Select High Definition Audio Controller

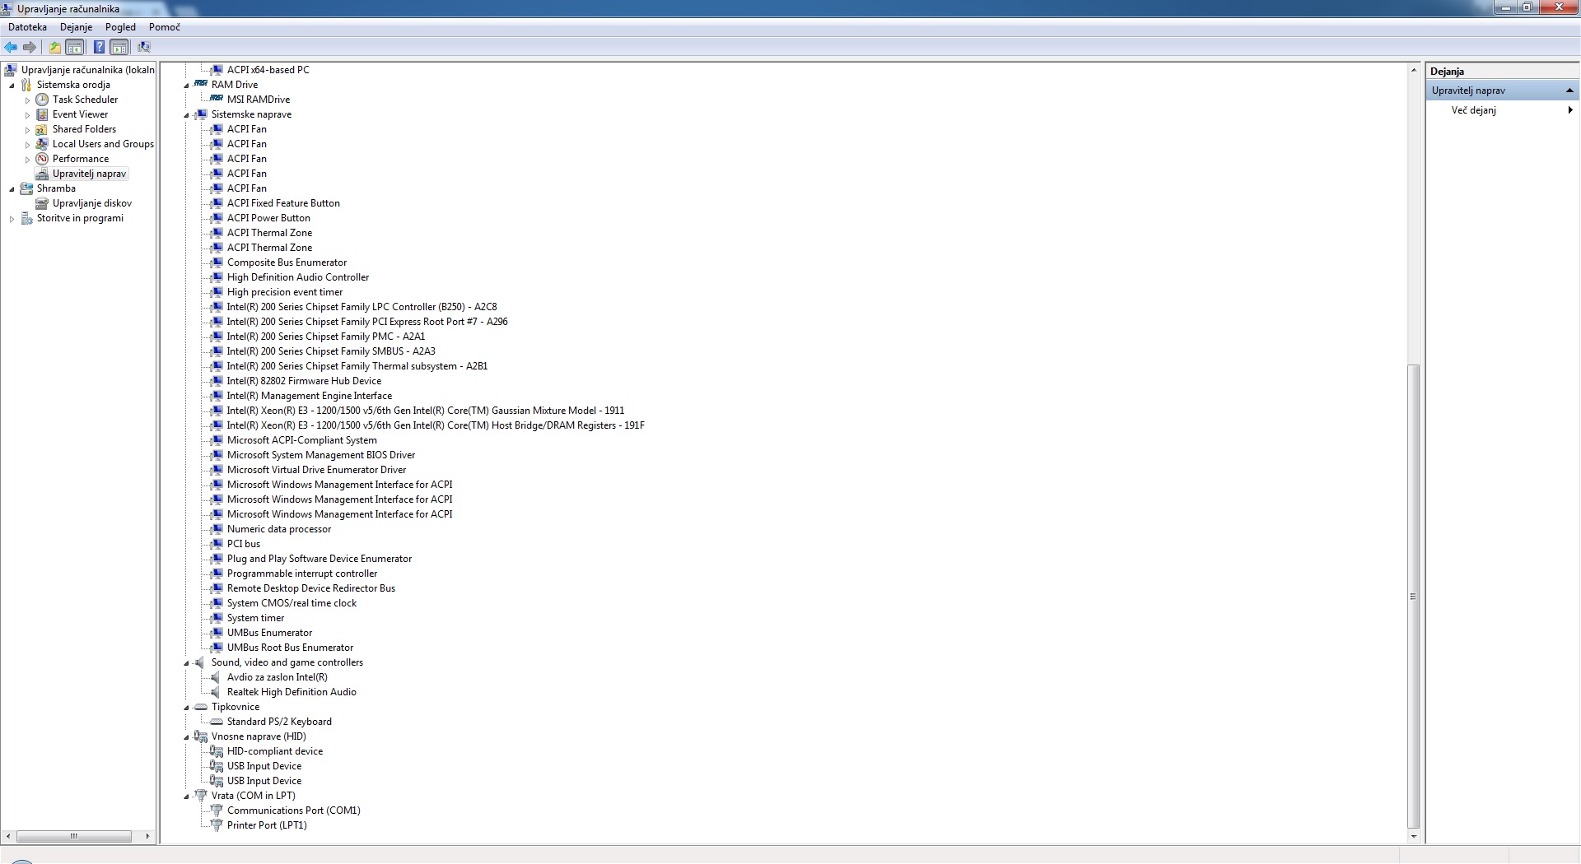point(298,277)
